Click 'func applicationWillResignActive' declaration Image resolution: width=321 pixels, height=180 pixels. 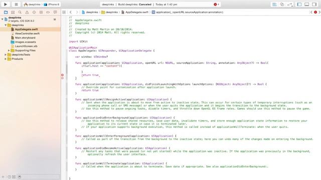point(123,99)
